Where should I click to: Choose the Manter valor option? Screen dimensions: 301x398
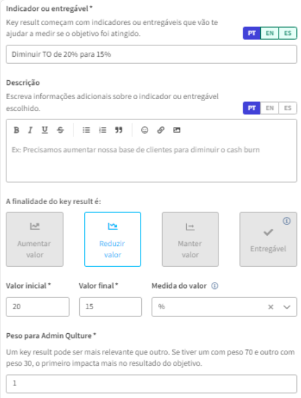[x=190, y=239]
